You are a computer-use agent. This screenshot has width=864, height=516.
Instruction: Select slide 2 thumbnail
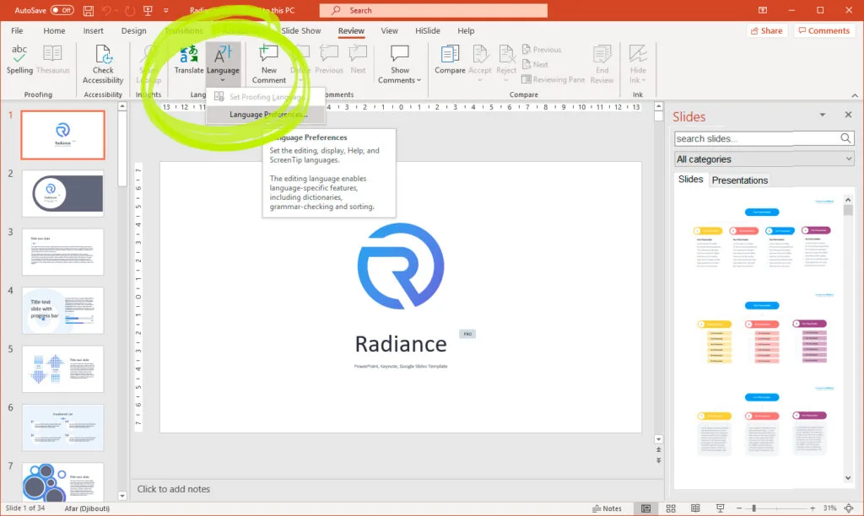tap(62, 193)
